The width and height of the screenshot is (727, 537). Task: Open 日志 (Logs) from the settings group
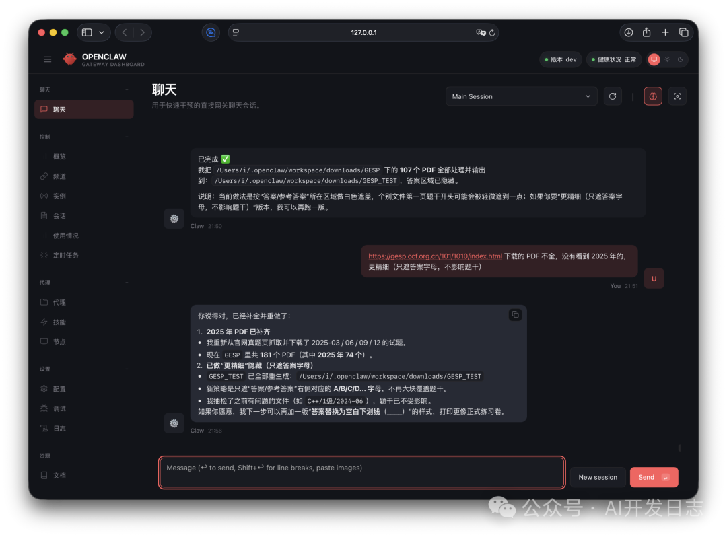point(59,427)
